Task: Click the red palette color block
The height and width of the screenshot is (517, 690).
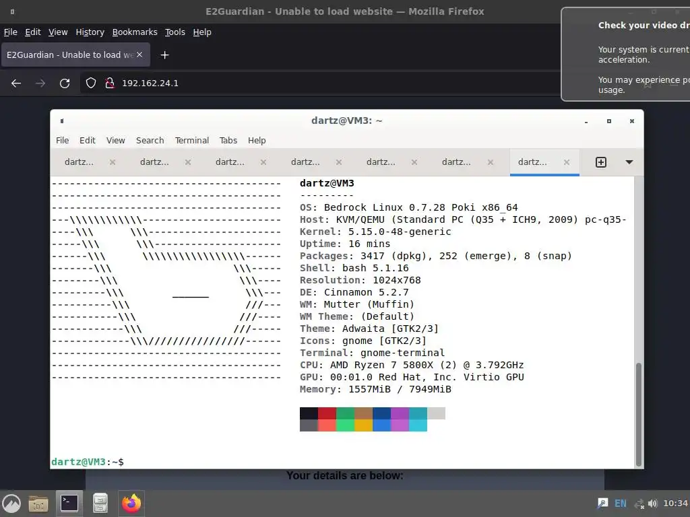Action: [327, 413]
